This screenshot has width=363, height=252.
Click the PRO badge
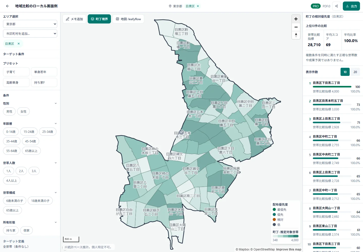316,6
